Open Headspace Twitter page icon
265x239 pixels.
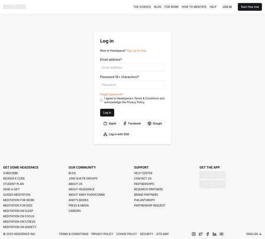coord(200,234)
